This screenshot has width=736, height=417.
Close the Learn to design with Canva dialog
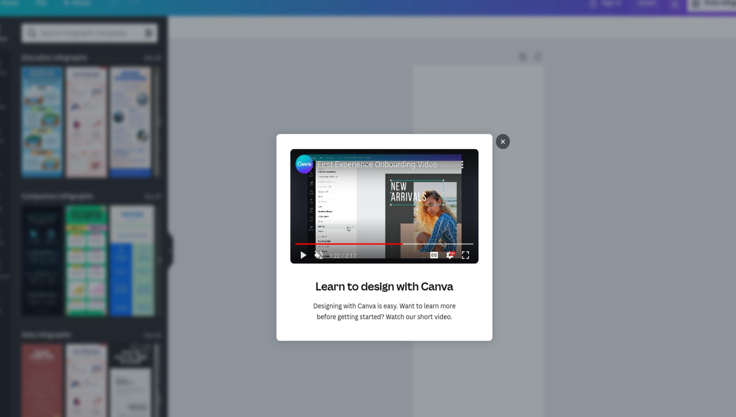[x=503, y=141]
